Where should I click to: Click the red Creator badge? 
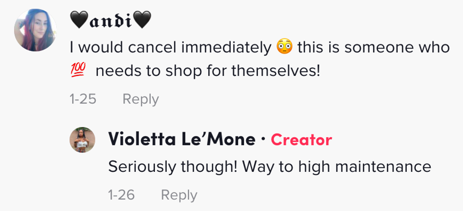tap(301, 140)
